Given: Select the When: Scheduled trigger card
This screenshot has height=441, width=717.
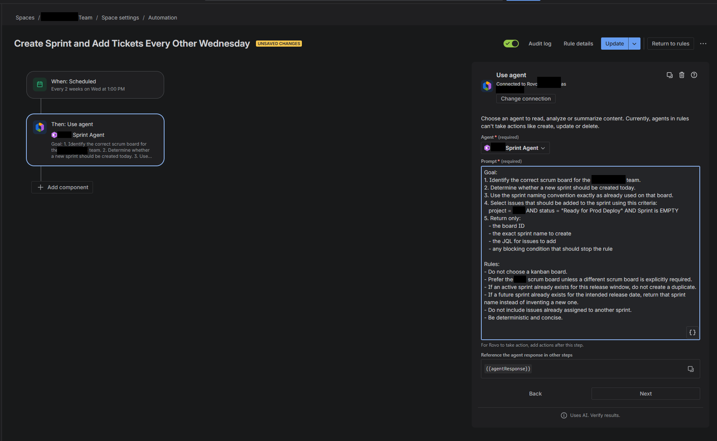Looking at the screenshot, I should (x=95, y=85).
